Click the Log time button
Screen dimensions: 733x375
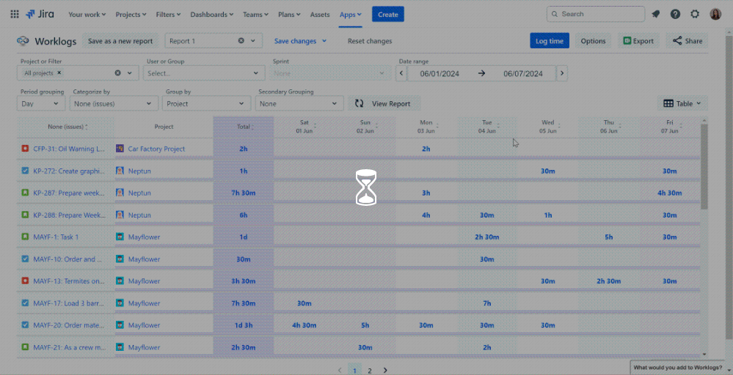[550, 41]
